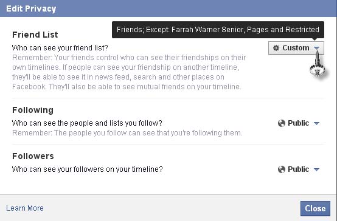Open the Followers Public dropdown arrow

tap(316, 169)
